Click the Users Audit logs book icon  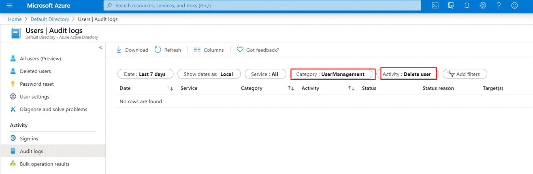coord(15,33)
